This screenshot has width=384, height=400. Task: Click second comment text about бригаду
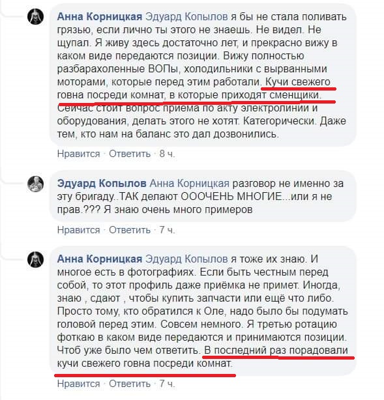pos(203,197)
